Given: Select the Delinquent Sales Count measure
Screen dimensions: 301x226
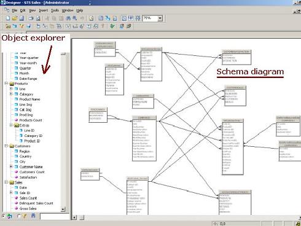Looking at the screenshot, I should (36, 203).
